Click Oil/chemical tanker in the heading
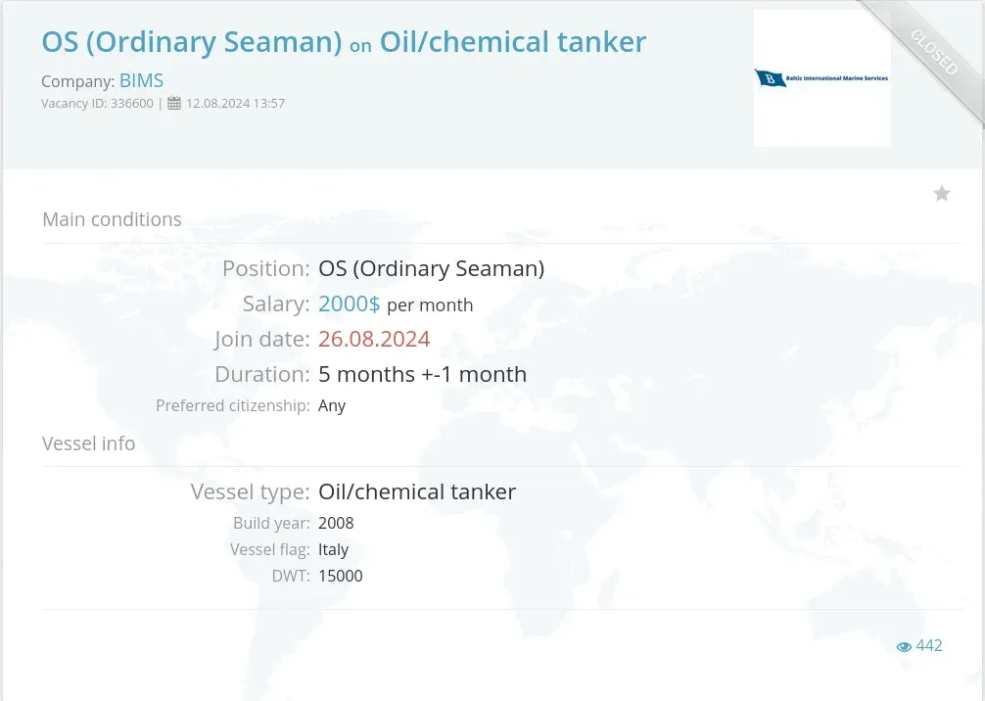This screenshot has height=701, width=985. point(513,42)
